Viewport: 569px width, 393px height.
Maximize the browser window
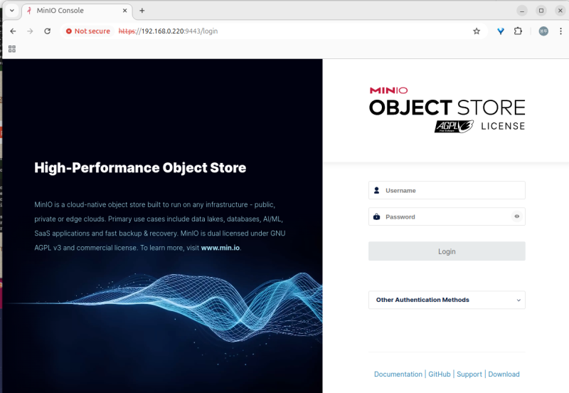pos(541,11)
